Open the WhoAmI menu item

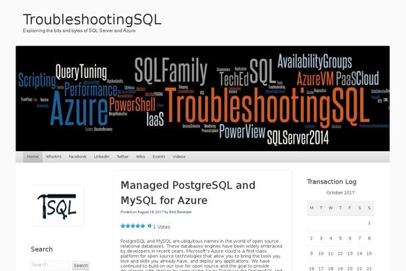pos(53,157)
